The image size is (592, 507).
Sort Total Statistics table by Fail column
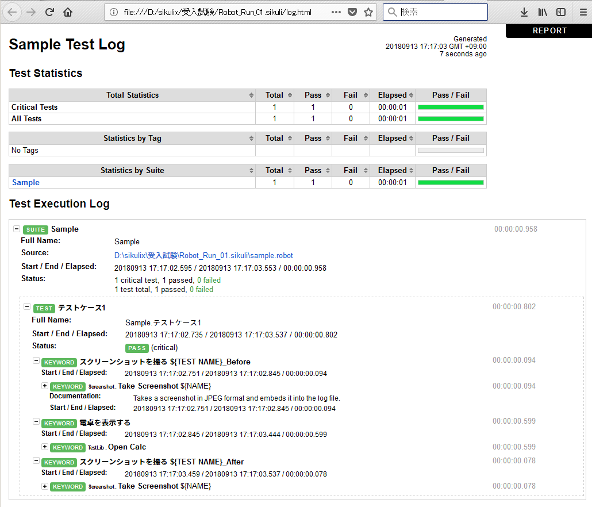[351, 95]
